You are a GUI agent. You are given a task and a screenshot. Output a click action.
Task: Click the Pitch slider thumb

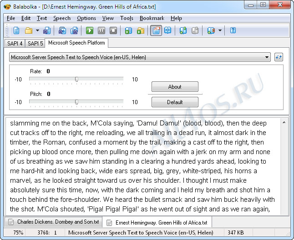(x=76, y=102)
